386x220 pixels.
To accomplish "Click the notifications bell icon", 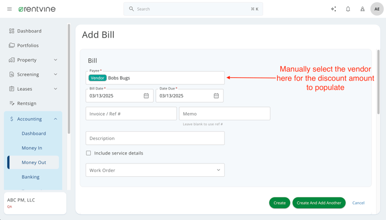I will [348, 9].
